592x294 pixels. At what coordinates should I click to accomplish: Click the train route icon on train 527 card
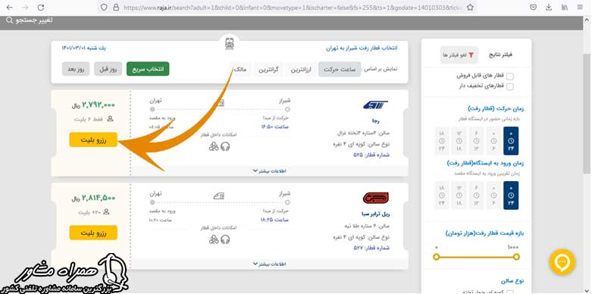coord(218,195)
